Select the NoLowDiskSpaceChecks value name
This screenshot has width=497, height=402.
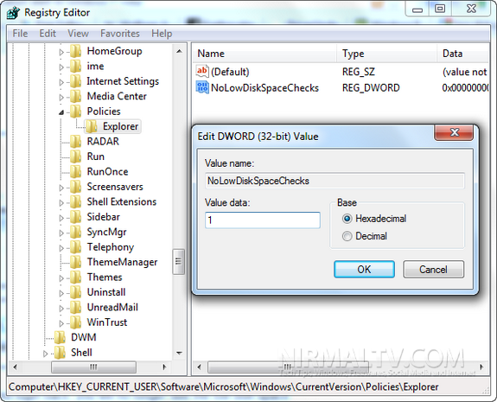[264, 88]
